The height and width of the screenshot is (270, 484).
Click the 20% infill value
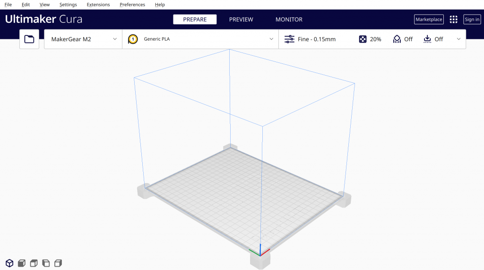tap(375, 39)
